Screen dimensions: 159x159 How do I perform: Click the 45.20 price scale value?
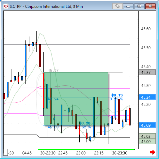146,105
